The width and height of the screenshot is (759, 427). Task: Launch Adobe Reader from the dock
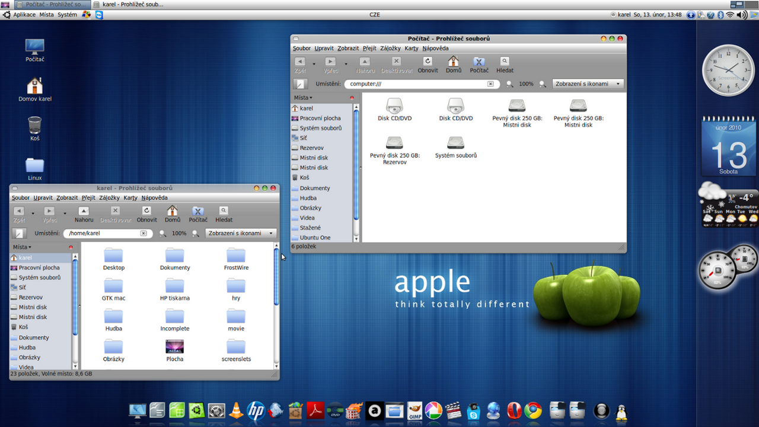point(315,410)
